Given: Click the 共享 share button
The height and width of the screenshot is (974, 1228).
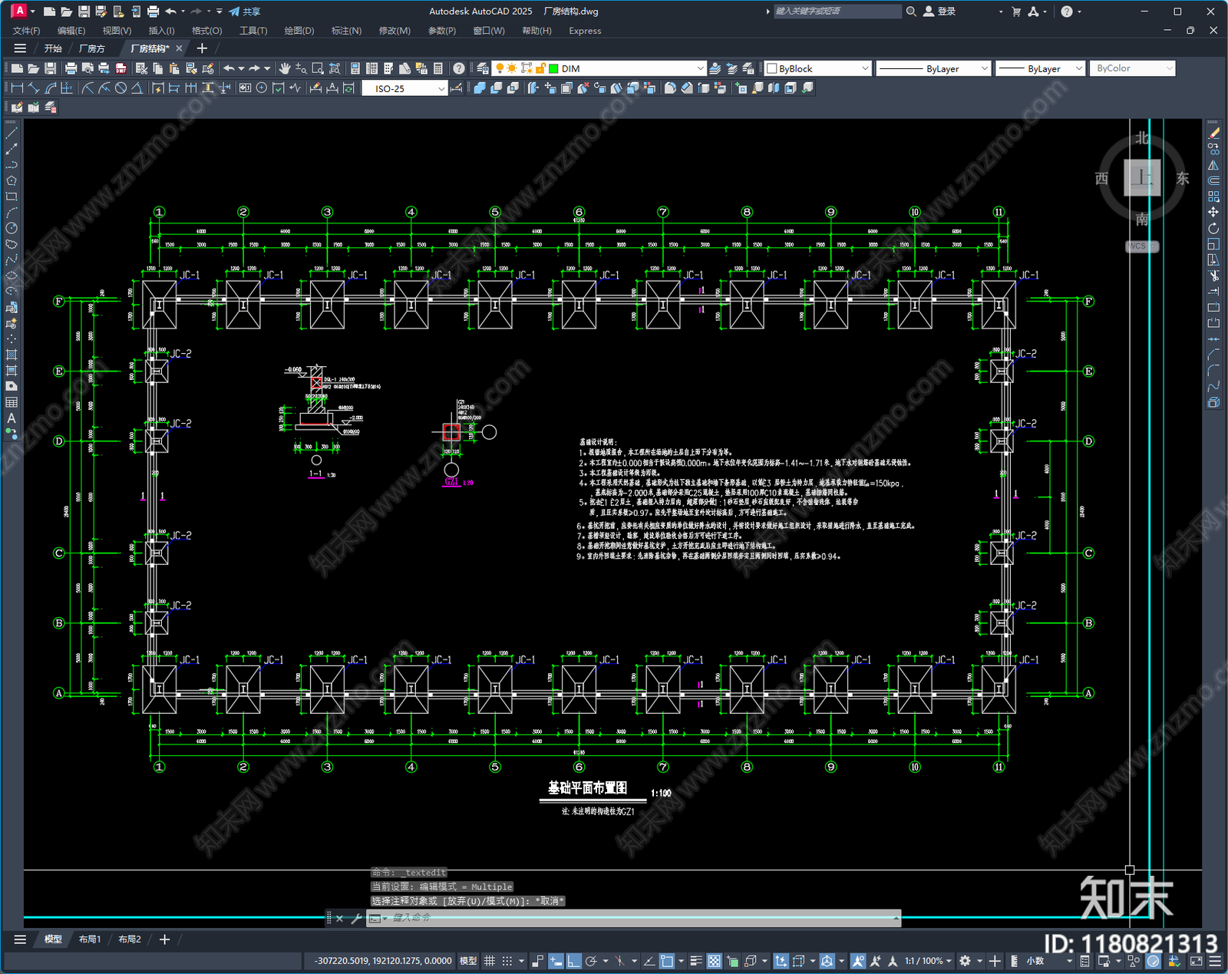Looking at the screenshot, I should pos(245,12).
